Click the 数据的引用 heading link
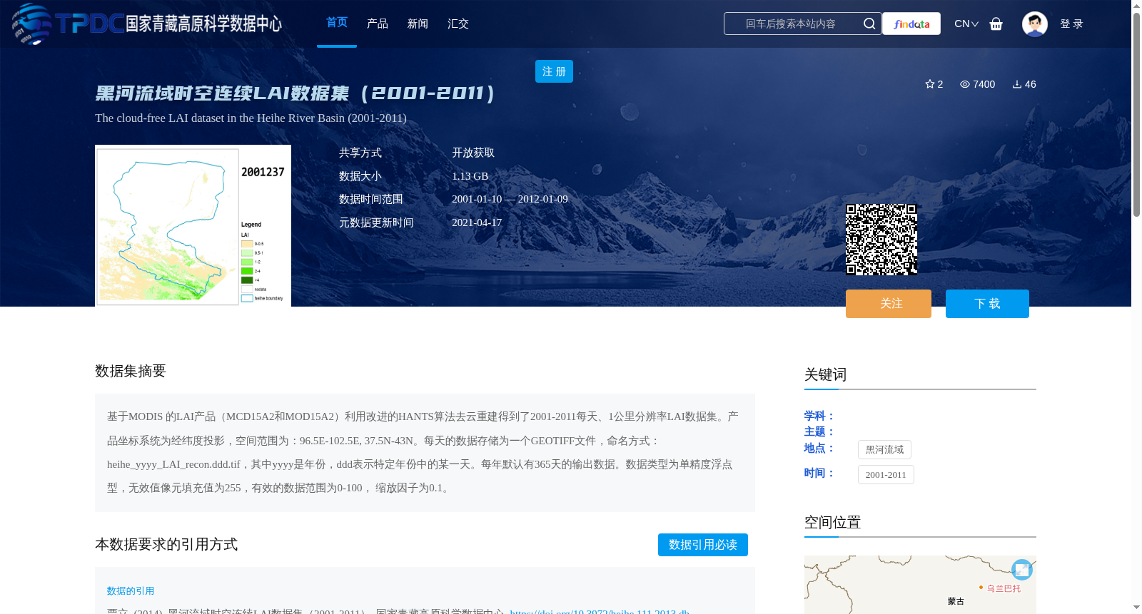Image resolution: width=1142 pixels, height=614 pixels. click(x=131, y=590)
